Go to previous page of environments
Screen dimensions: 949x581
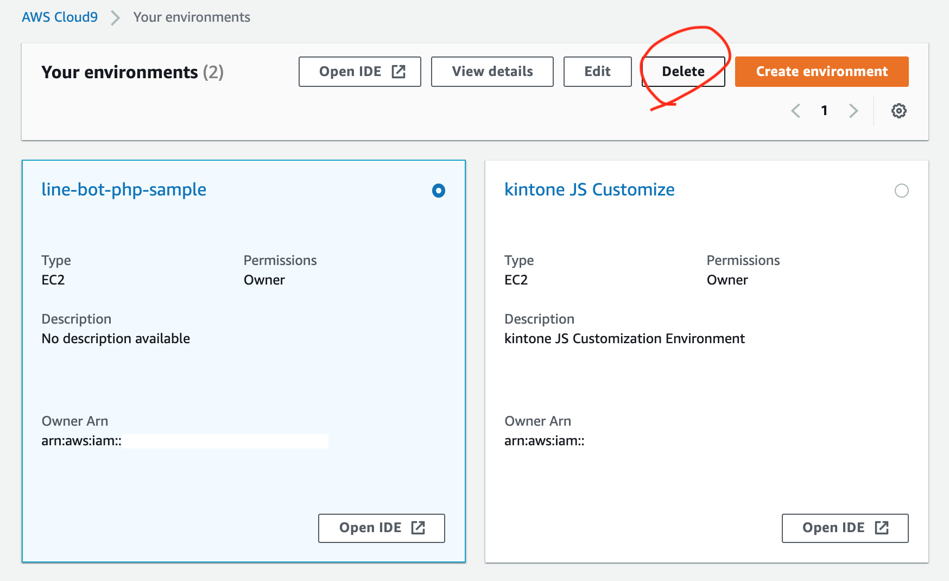[796, 111]
